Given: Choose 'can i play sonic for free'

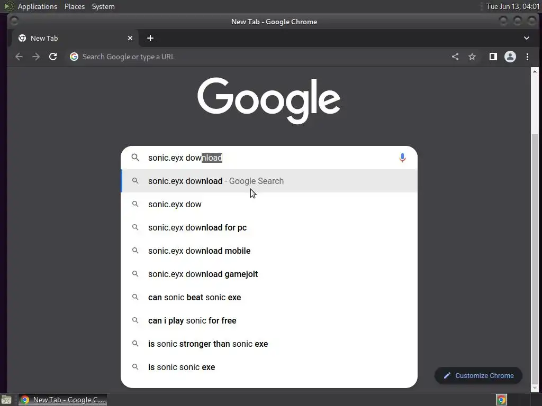Looking at the screenshot, I should (269, 320).
